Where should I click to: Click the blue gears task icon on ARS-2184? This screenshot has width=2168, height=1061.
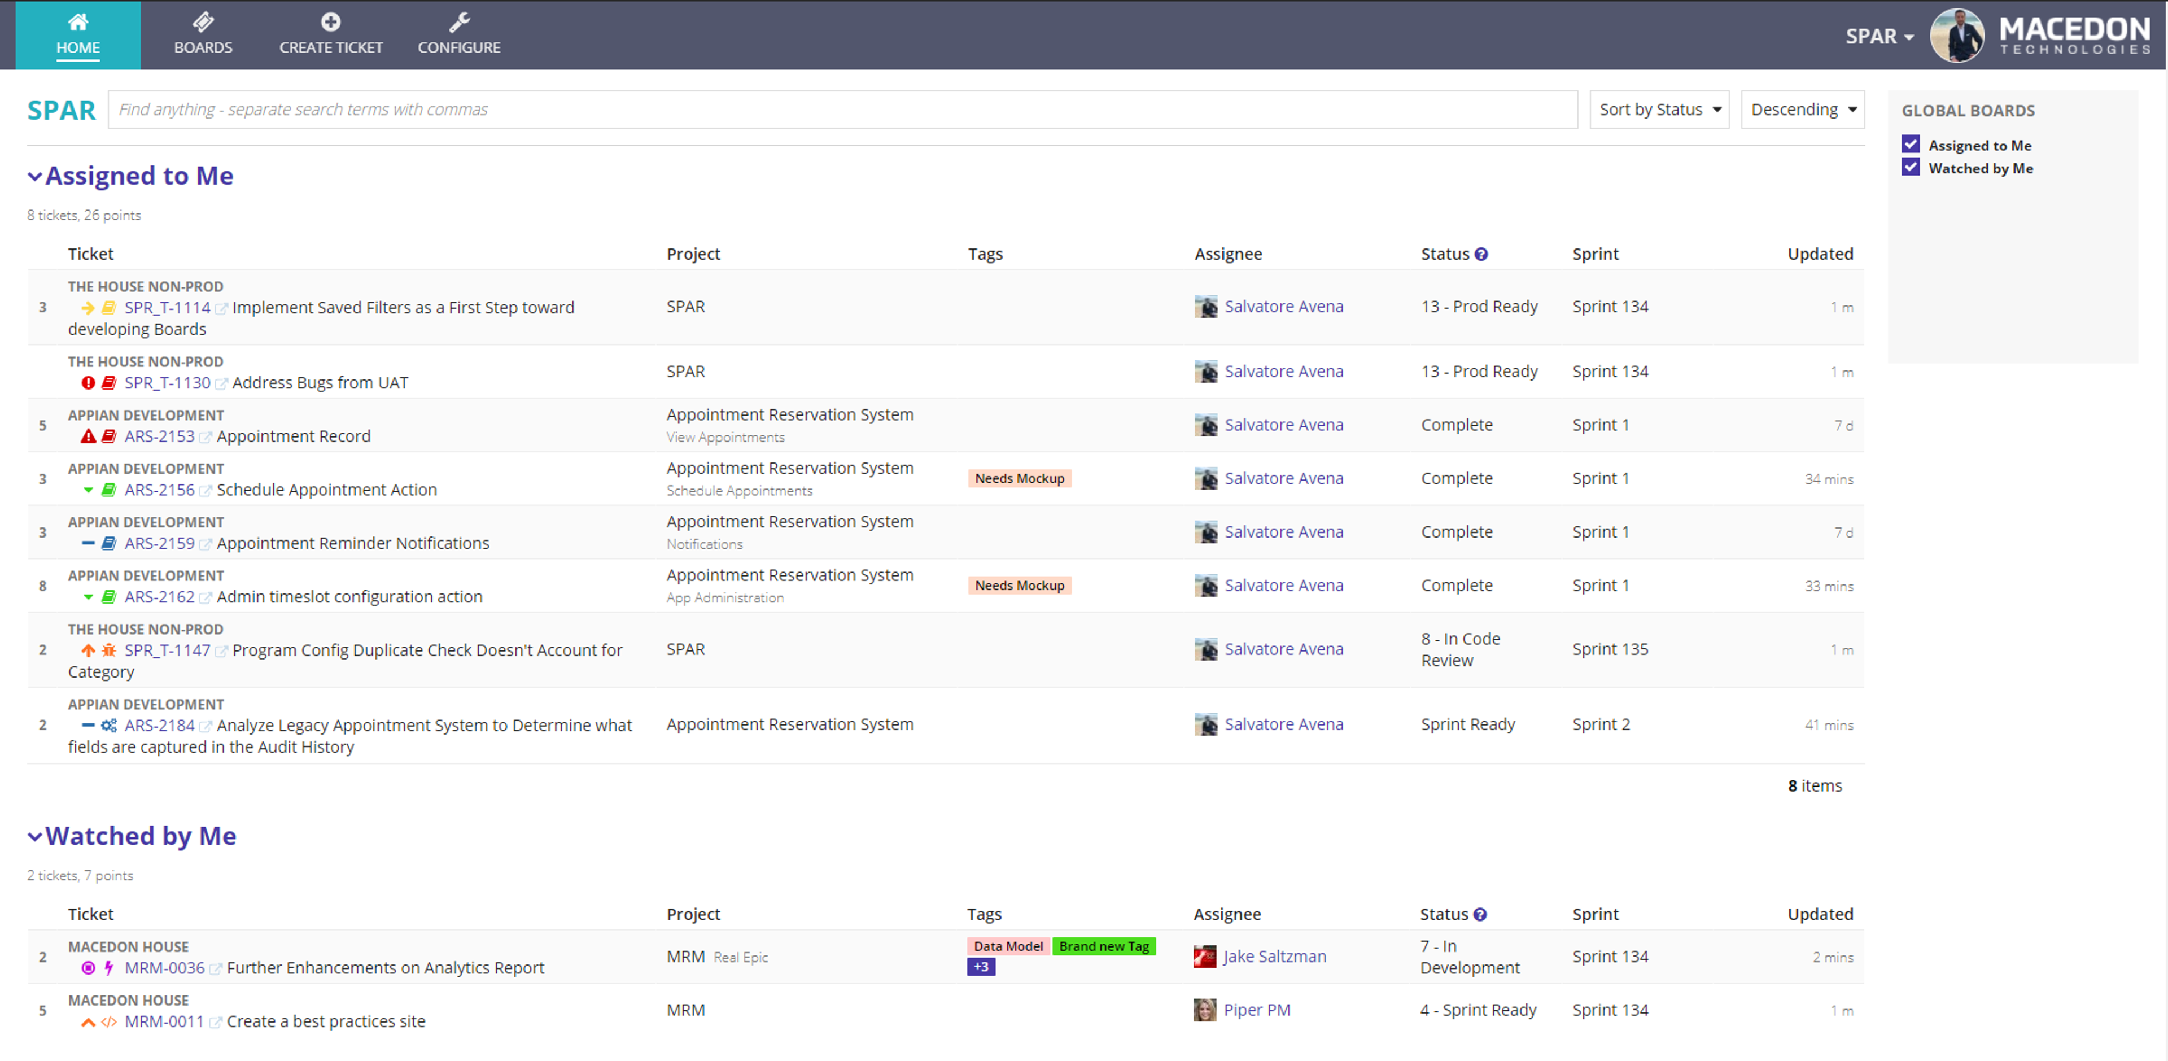point(108,725)
